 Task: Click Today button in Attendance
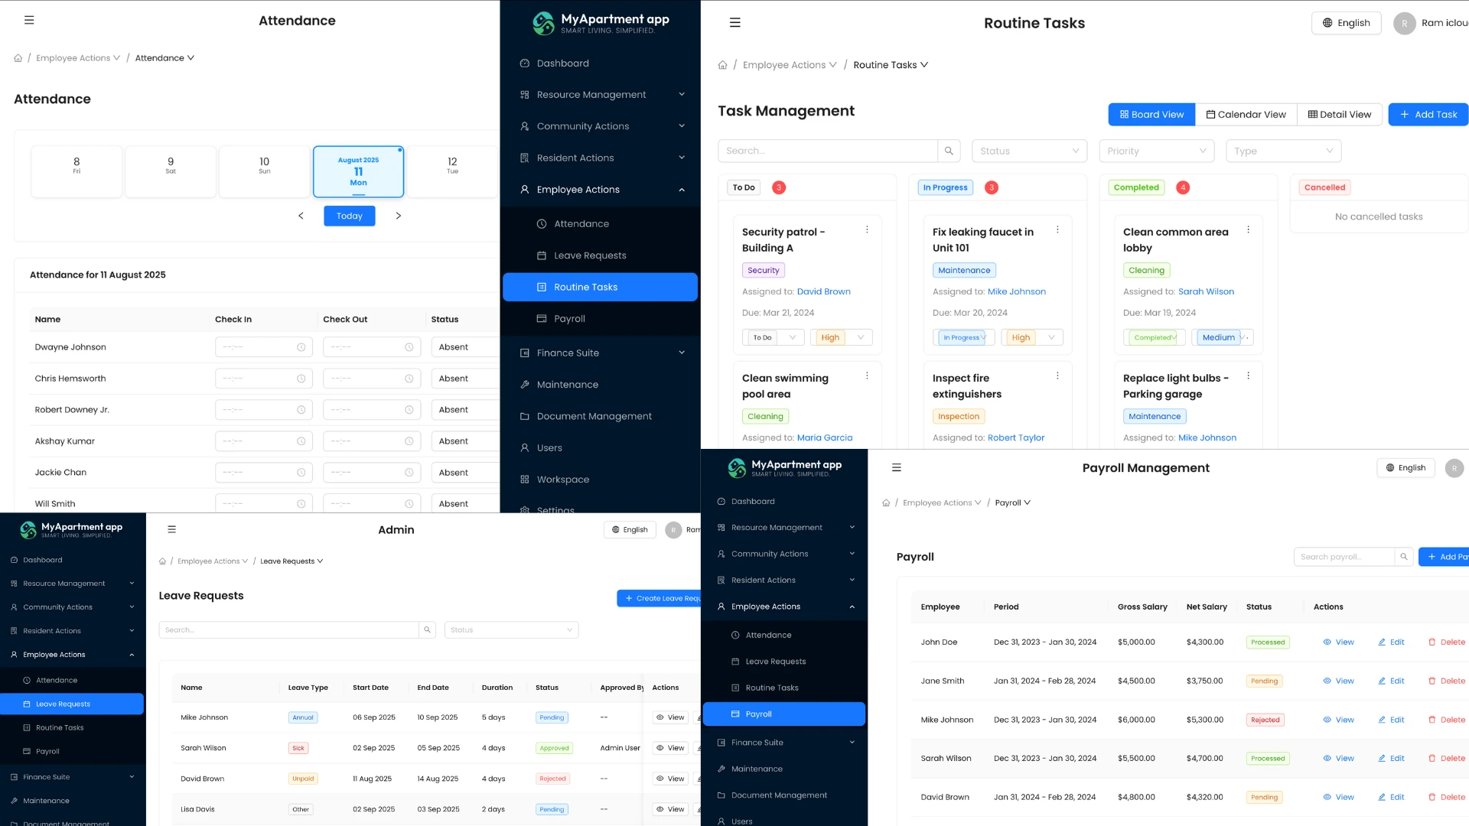pyautogui.click(x=350, y=216)
